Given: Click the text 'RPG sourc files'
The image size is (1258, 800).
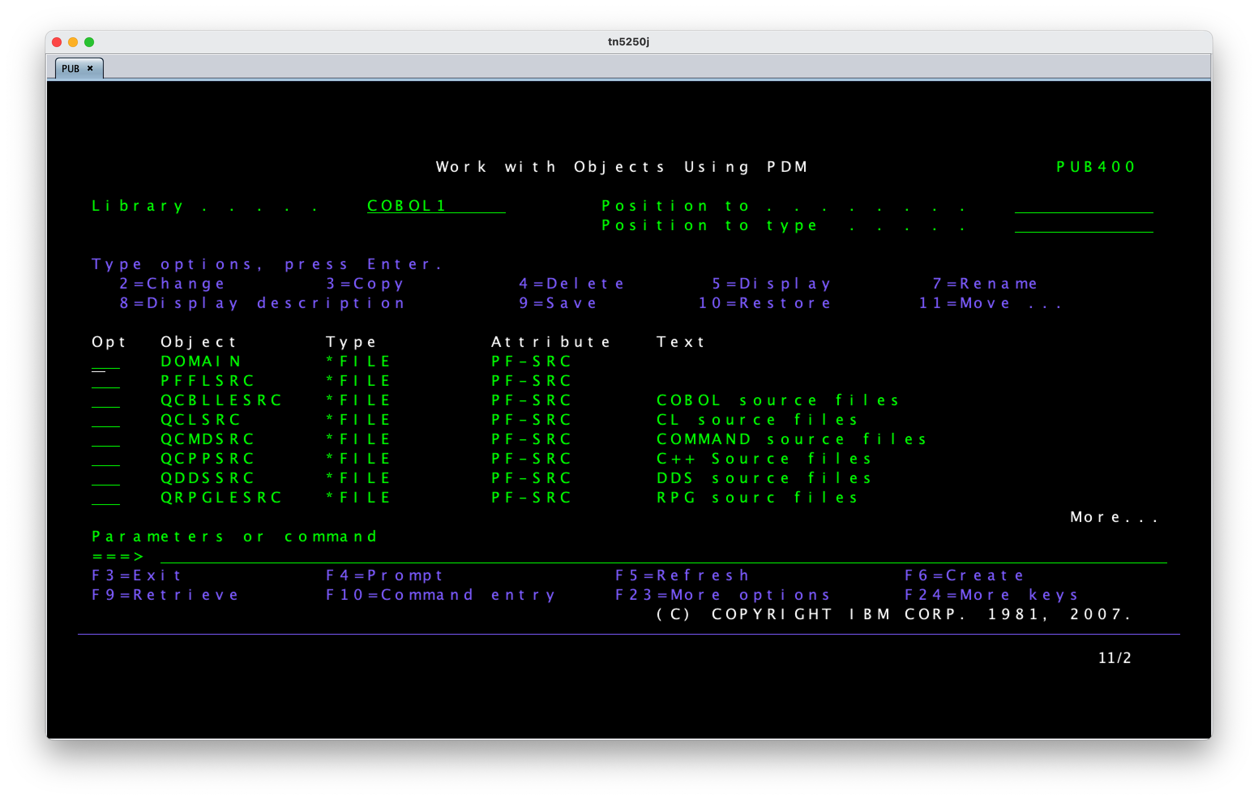Looking at the screenshot, I should click(757, 497).
